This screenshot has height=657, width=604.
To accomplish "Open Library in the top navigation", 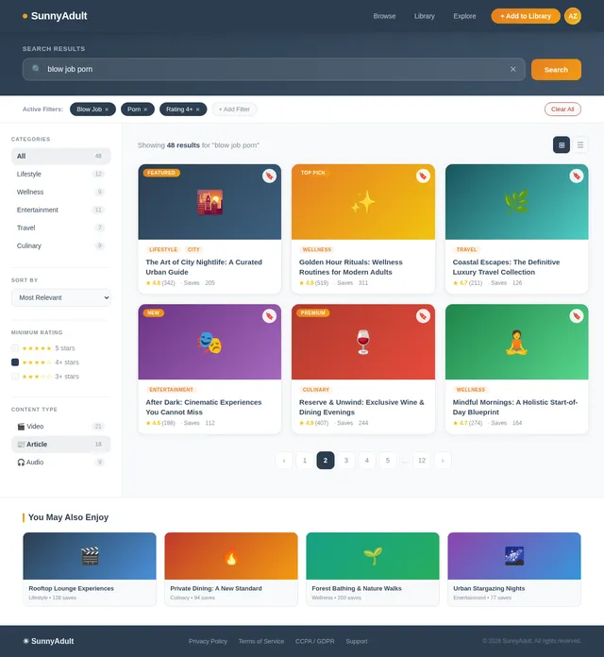I will pyautogui.click(x=424, y=16).
